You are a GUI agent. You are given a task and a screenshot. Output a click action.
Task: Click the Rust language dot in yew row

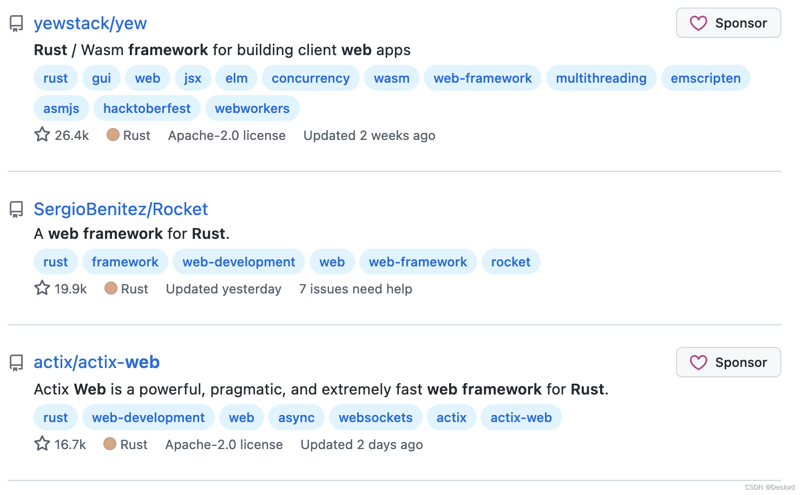point(113,135)
